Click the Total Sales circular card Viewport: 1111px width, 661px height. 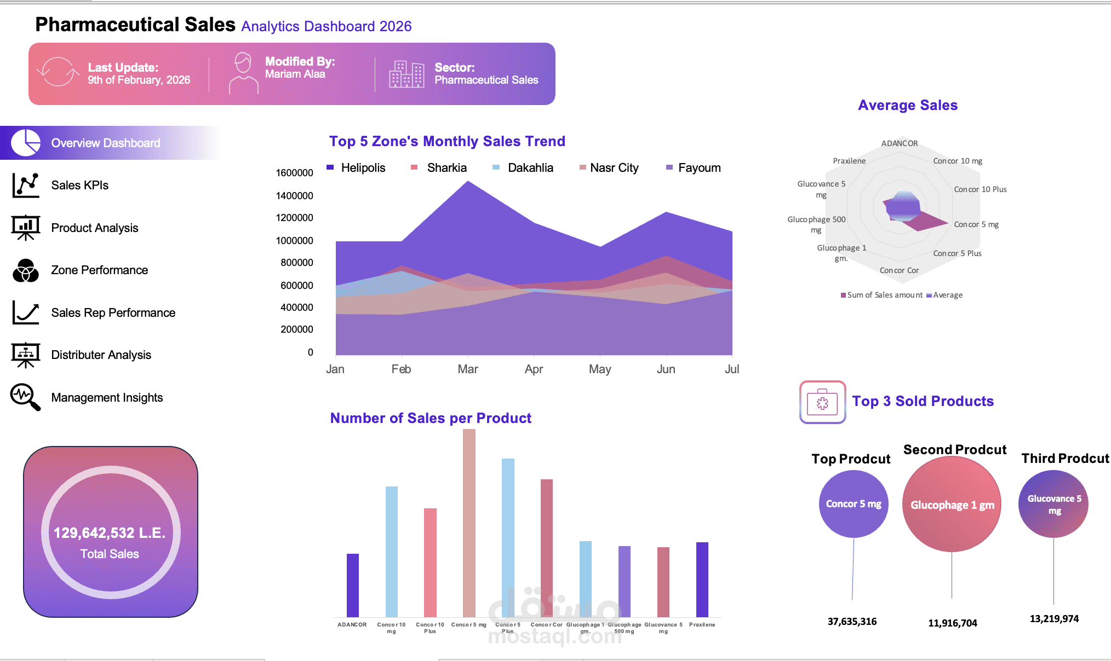111,532
